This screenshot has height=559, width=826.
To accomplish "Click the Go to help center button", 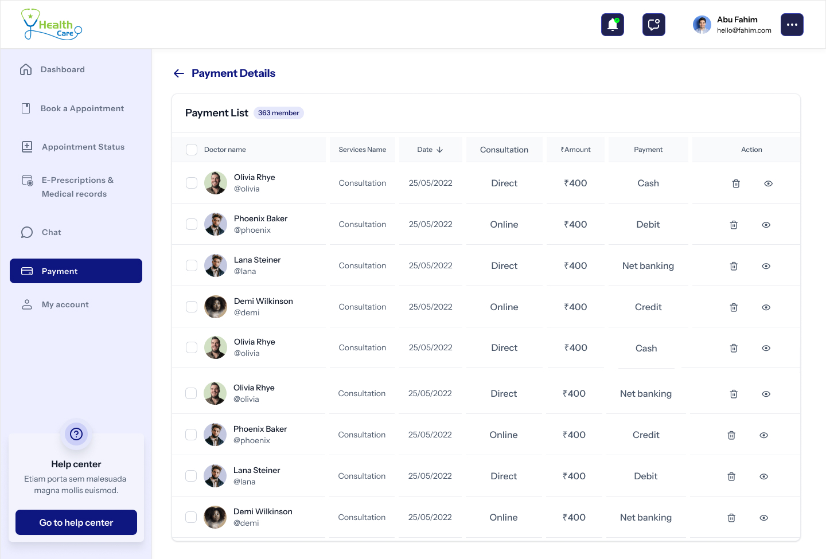I will [x=76, y=522].
